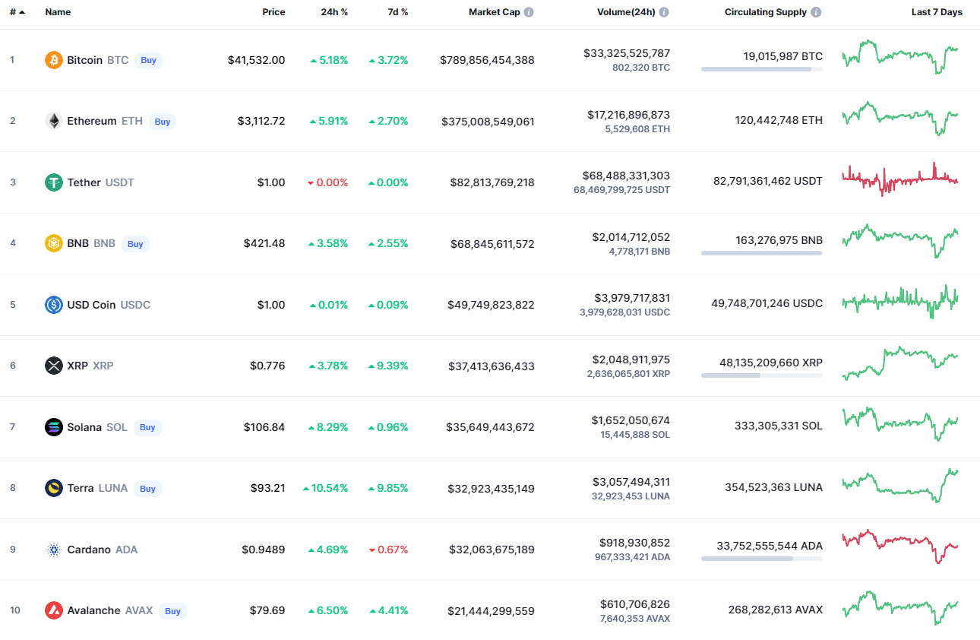Screen dimensions: 980x640
Task: Click the Cardano logo icon
Action: (54, 550)
